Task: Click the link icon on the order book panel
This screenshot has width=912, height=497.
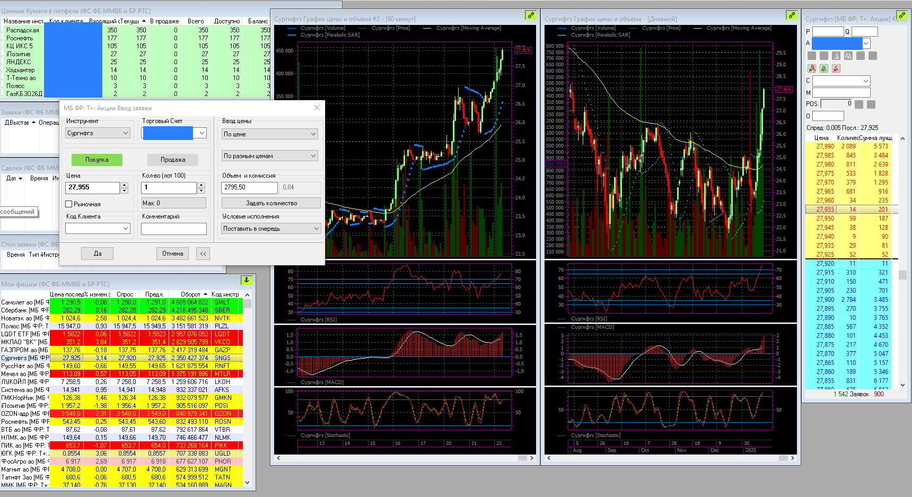Action: (902, 15)
